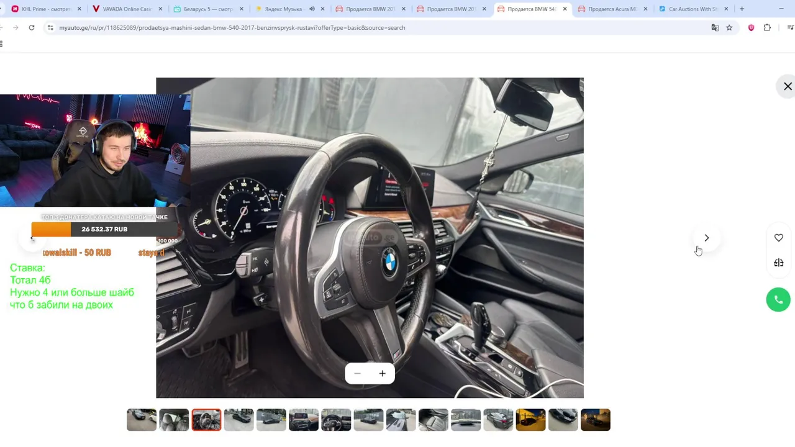Reload the myauto.ge page

coord(32,27)
